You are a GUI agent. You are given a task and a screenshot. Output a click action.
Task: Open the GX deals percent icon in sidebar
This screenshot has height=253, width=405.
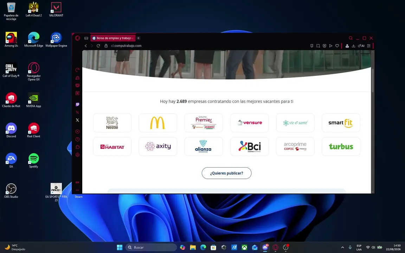[x=77, y=112]
